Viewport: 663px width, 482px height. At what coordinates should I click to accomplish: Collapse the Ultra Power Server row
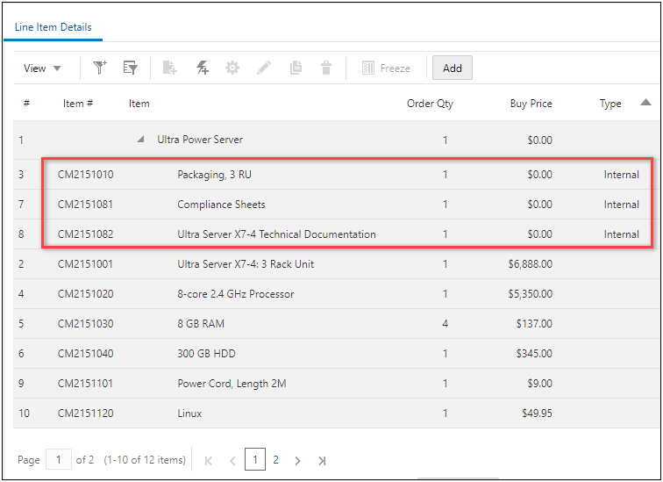click(x=141, y=140)
